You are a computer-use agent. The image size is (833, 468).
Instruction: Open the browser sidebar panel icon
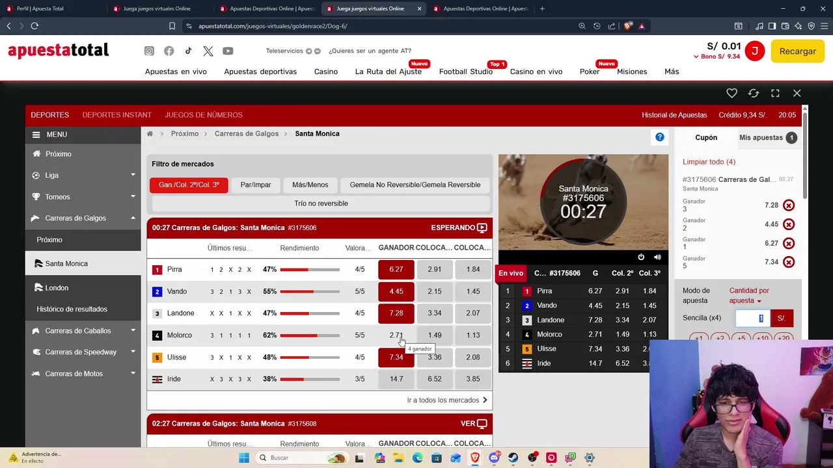(772, 26)
